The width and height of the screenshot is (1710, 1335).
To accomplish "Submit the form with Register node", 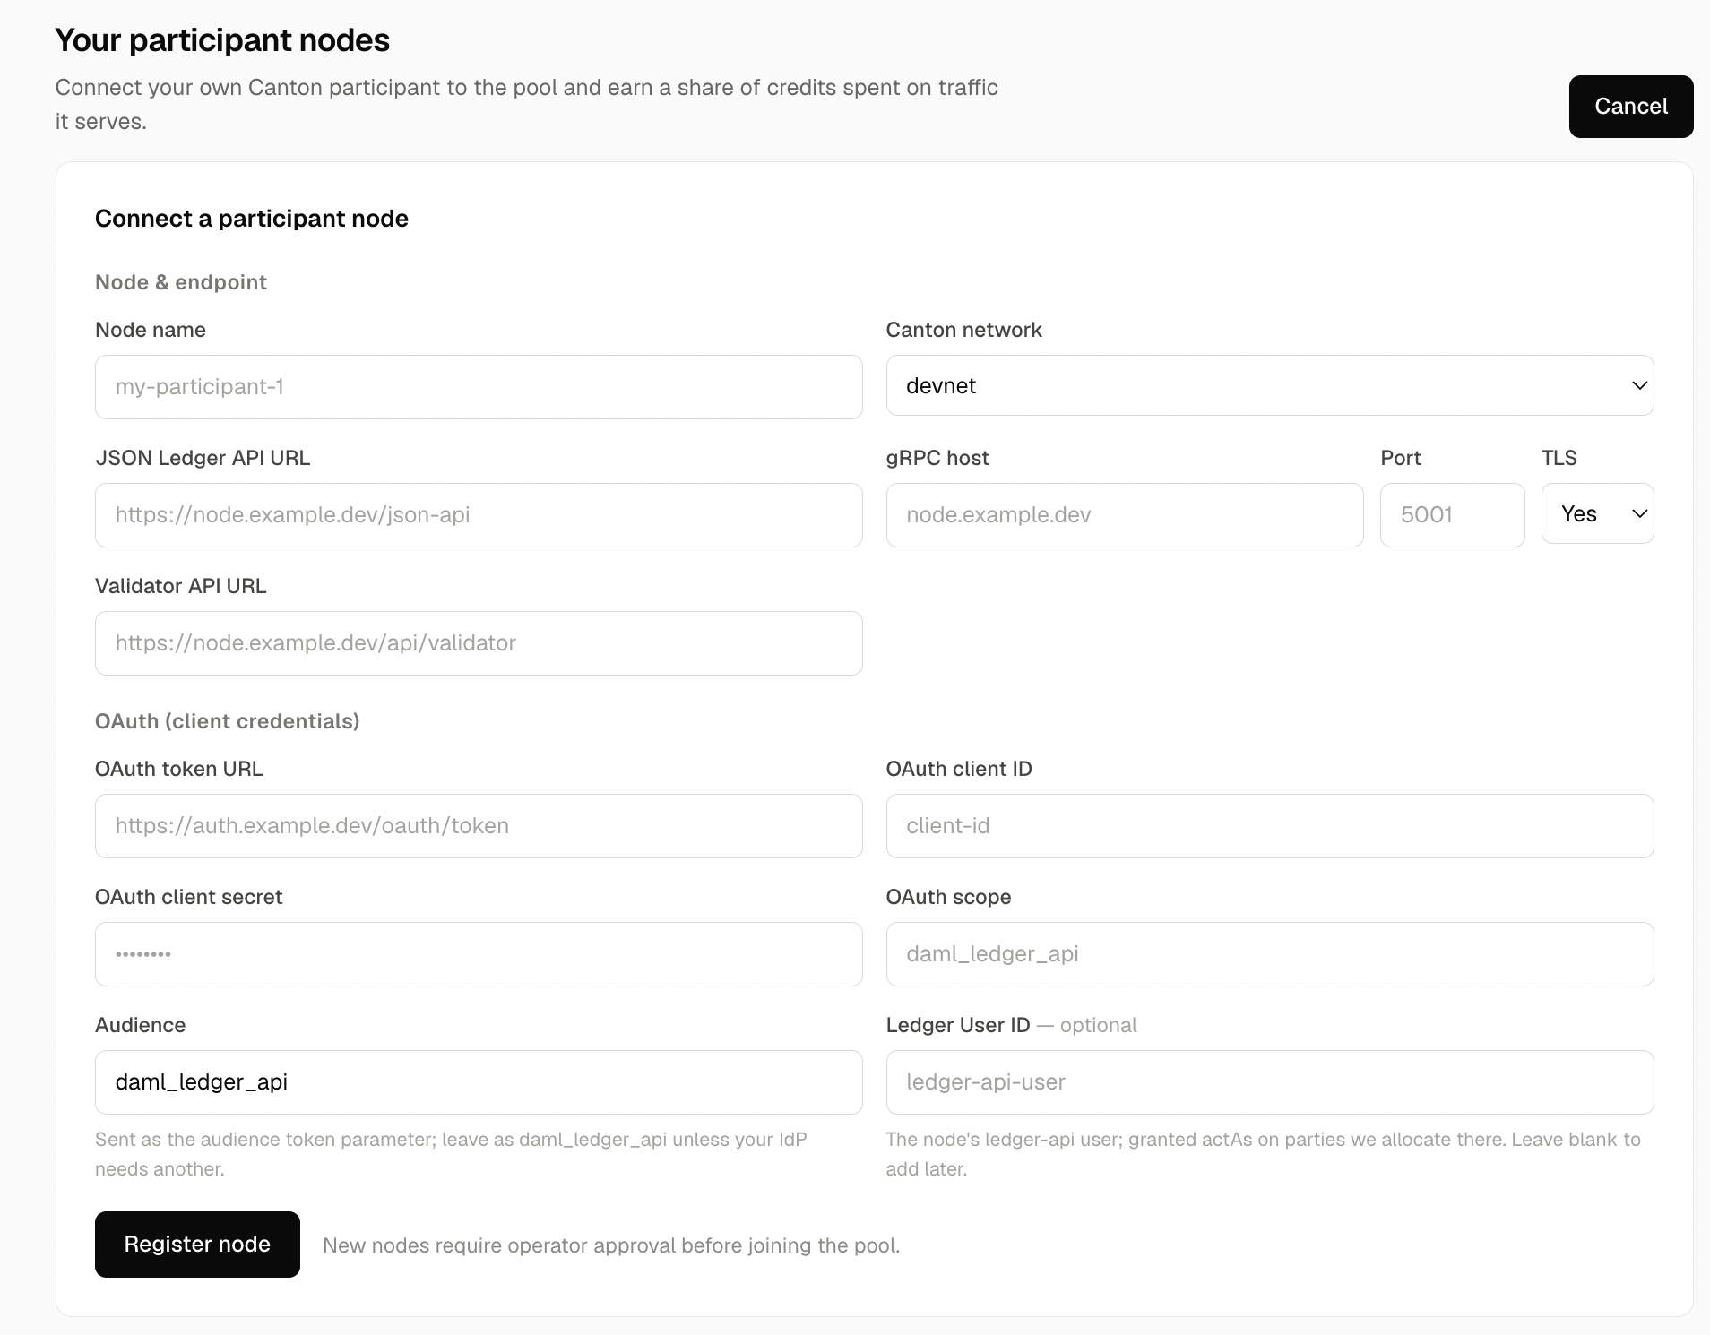I will tap(197, 1245).
